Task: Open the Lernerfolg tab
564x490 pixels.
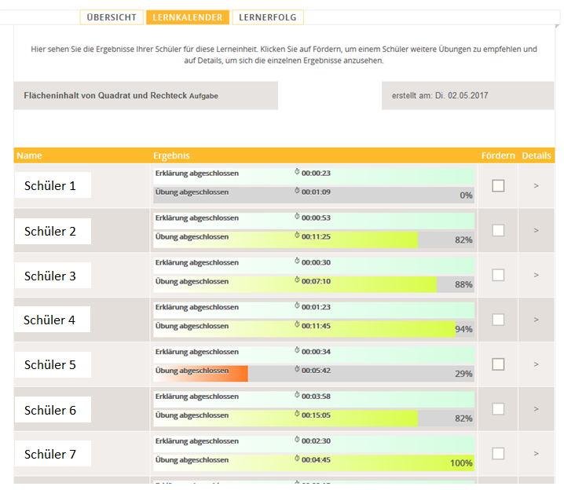Action: 267,17
